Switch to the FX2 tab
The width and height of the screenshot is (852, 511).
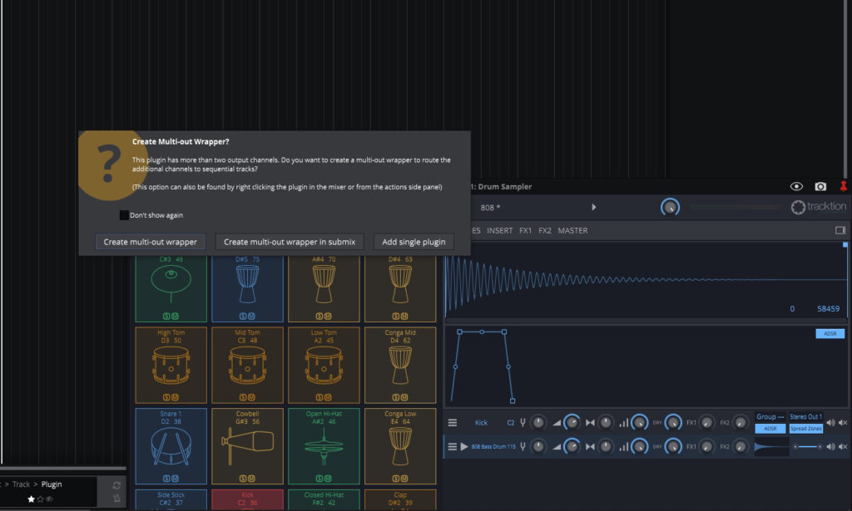544,230
